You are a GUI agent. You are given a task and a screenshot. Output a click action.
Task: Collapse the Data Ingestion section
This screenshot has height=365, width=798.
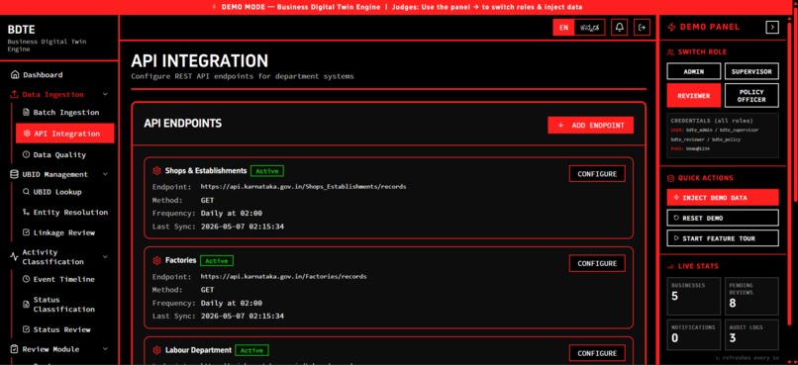(x=105, y=95)
